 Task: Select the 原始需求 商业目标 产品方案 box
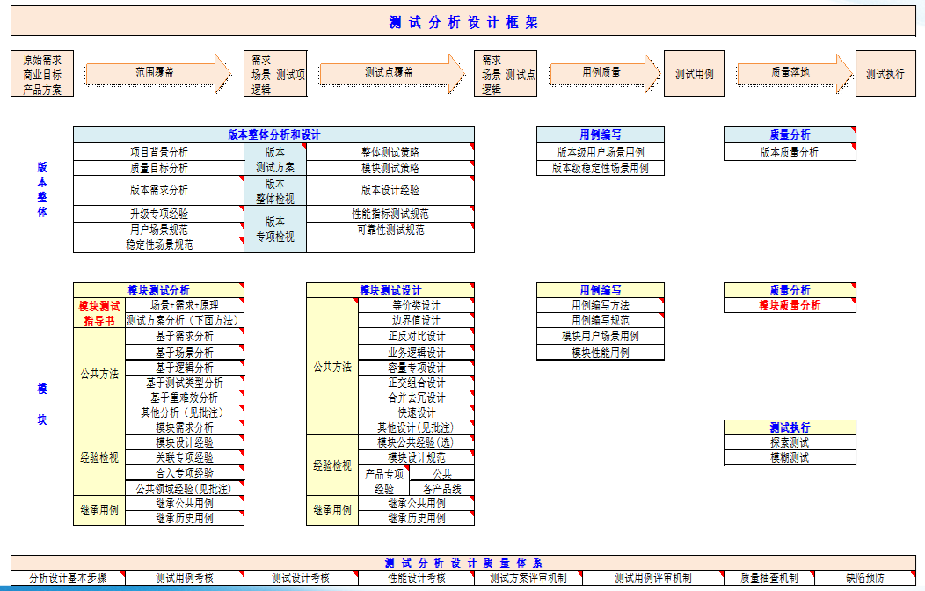tap(42, 74)
